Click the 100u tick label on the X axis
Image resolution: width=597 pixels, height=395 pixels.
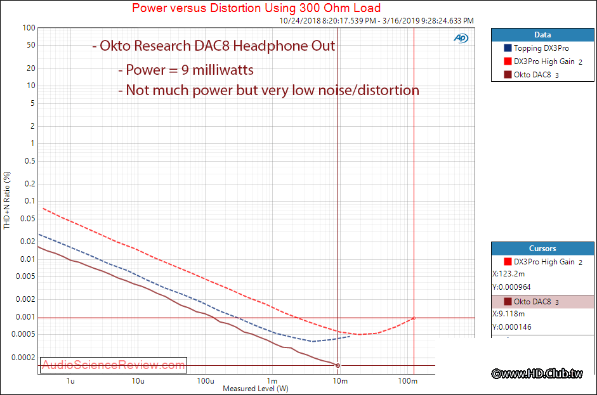(x=205, y=381)
